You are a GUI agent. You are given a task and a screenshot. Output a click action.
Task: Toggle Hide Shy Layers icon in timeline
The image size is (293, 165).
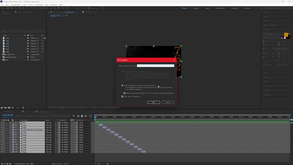point(78,116)
